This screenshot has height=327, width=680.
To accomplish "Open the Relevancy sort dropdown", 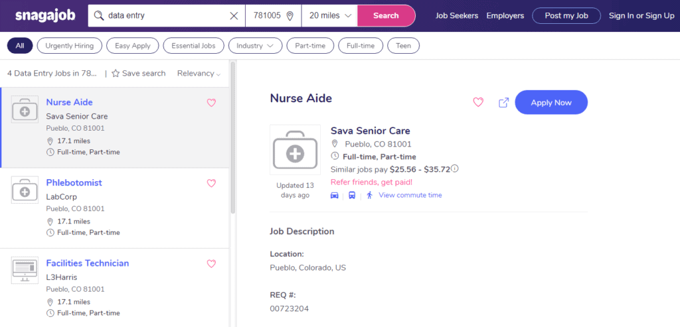I will [x=199, y=74].
